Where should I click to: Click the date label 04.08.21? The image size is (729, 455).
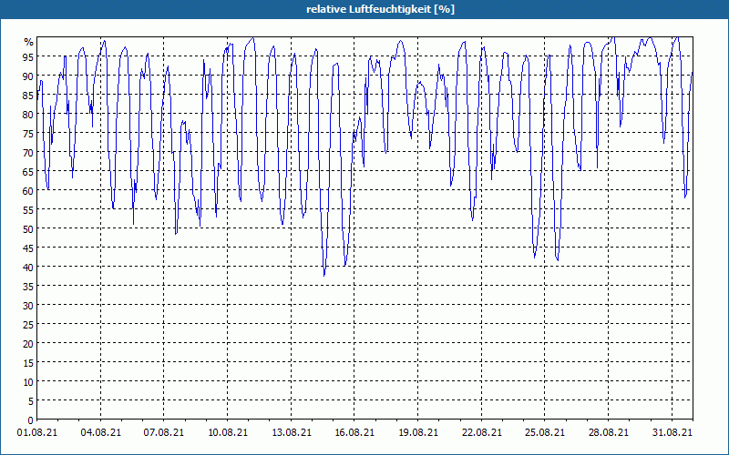click(101, 432)
